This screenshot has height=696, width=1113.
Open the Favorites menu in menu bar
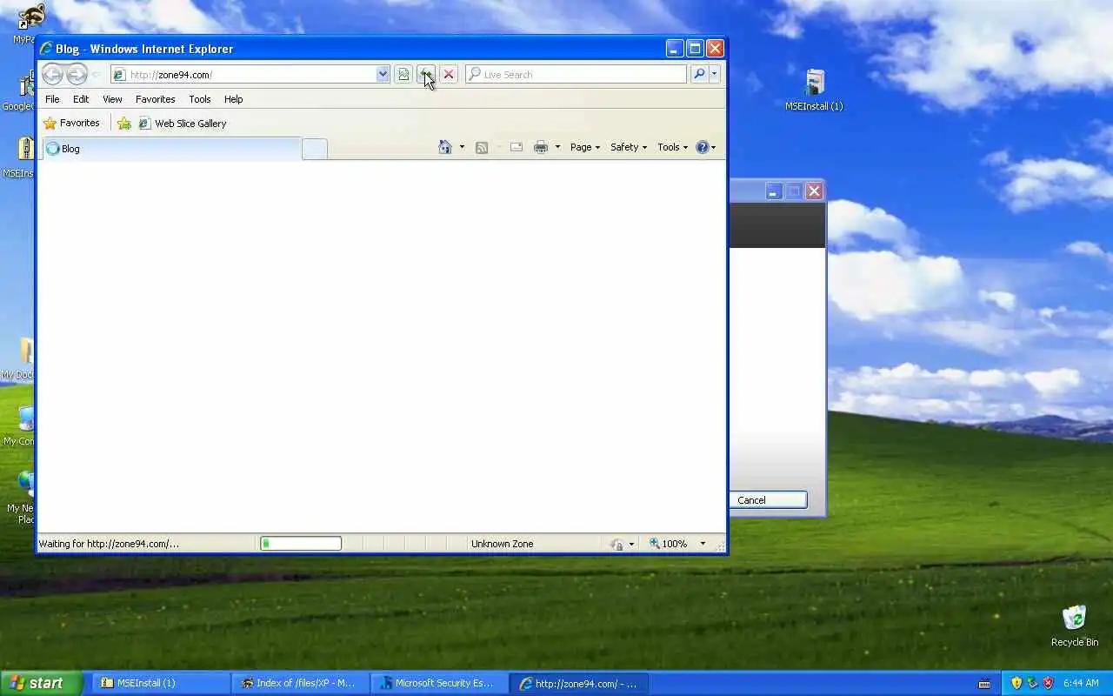pyautogui.click(x=156, y=99)
